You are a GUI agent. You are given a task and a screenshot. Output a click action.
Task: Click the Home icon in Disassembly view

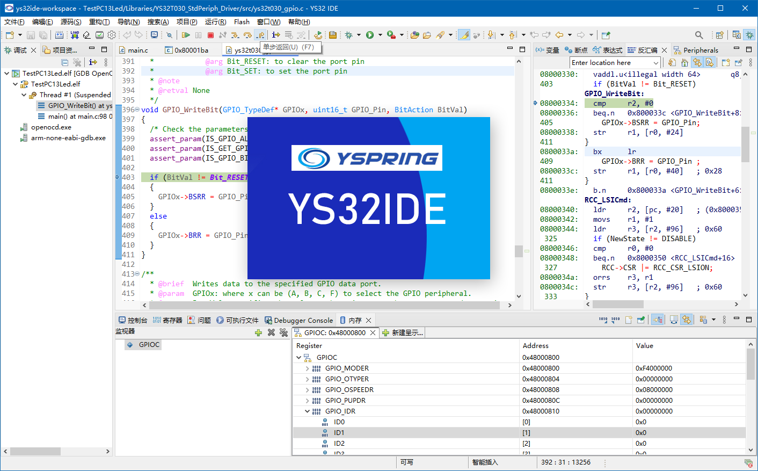(x=684, y=62)
